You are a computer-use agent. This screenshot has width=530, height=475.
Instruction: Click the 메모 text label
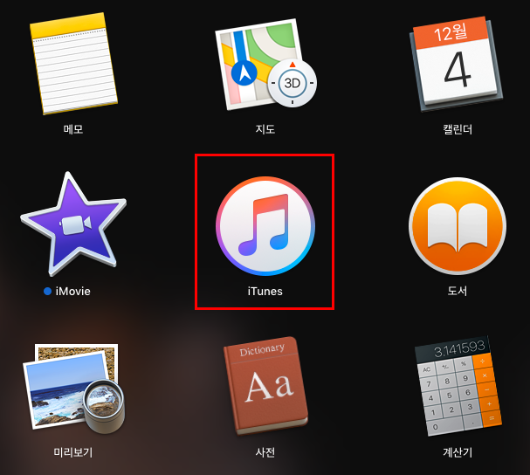(x=73, y=129)
